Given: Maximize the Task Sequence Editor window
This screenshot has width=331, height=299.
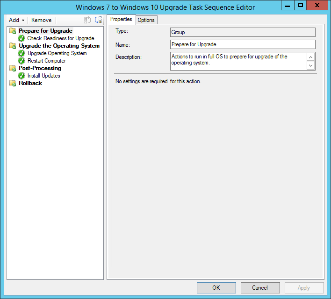Looking at the screenshot, I should coord(301,6).
